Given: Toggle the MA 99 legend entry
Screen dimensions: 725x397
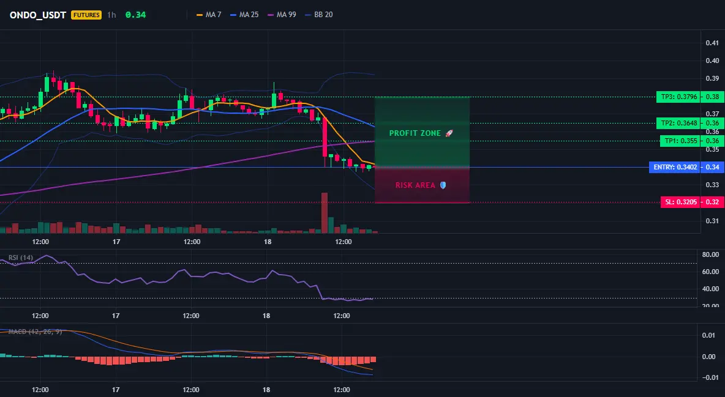Looking at the screenshot, I should click(x=282, y=15).
